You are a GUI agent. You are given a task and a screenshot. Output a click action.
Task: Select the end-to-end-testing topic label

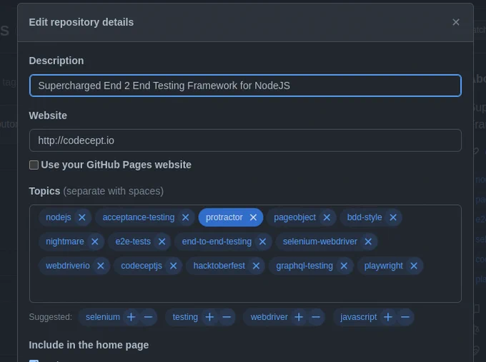[x=217, y=241]
